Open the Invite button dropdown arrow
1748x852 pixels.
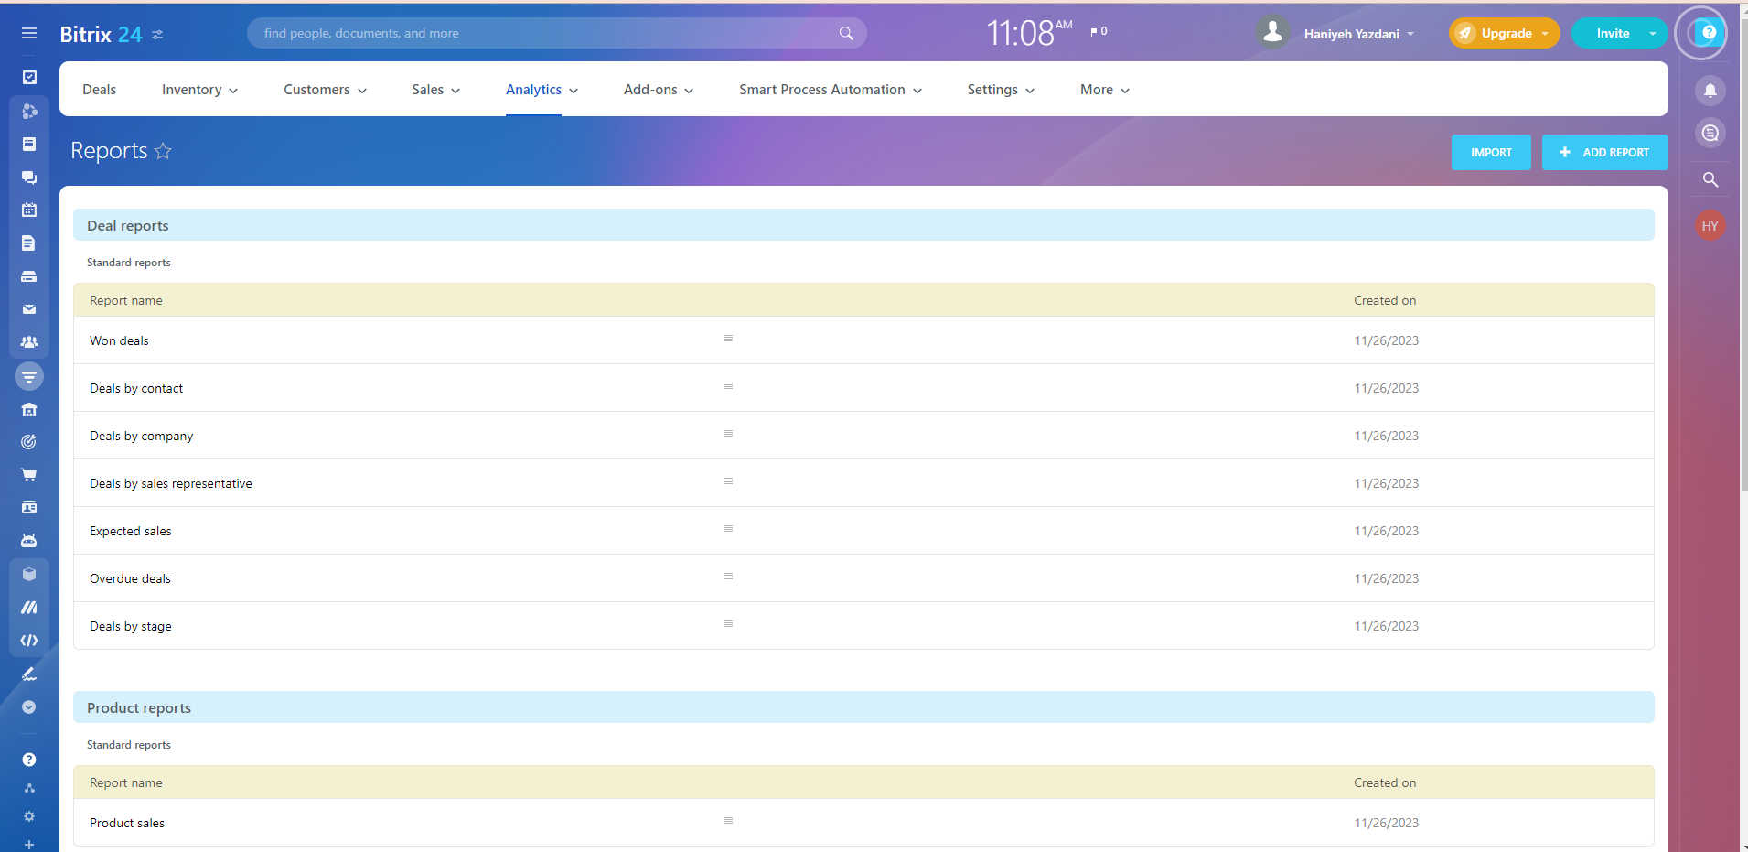[1653, 34]
